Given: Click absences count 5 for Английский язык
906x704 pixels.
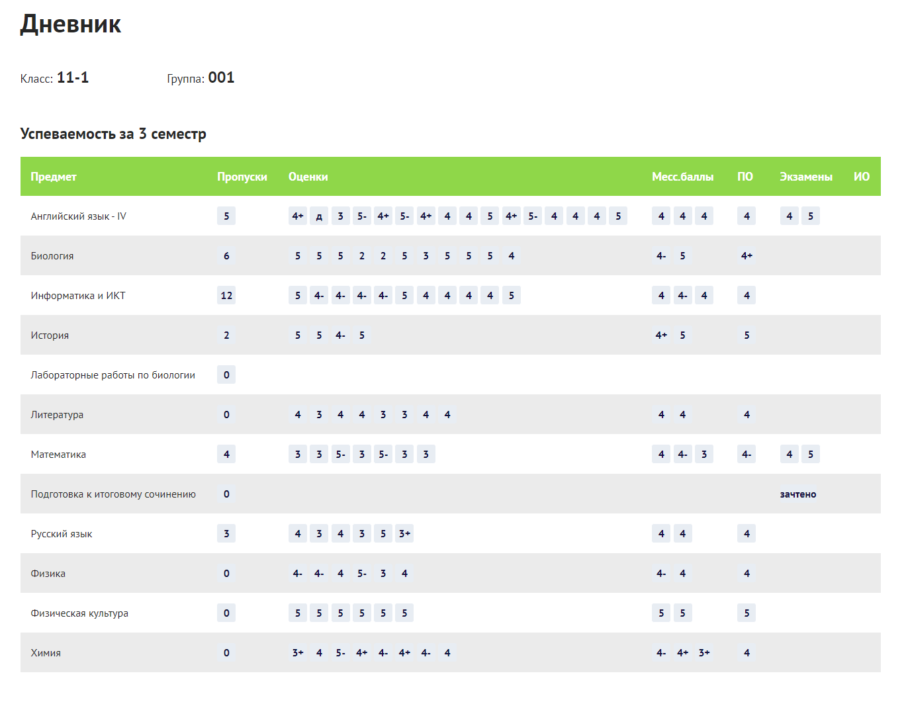Looking at the screenshot, I should [x=226, y=216].
